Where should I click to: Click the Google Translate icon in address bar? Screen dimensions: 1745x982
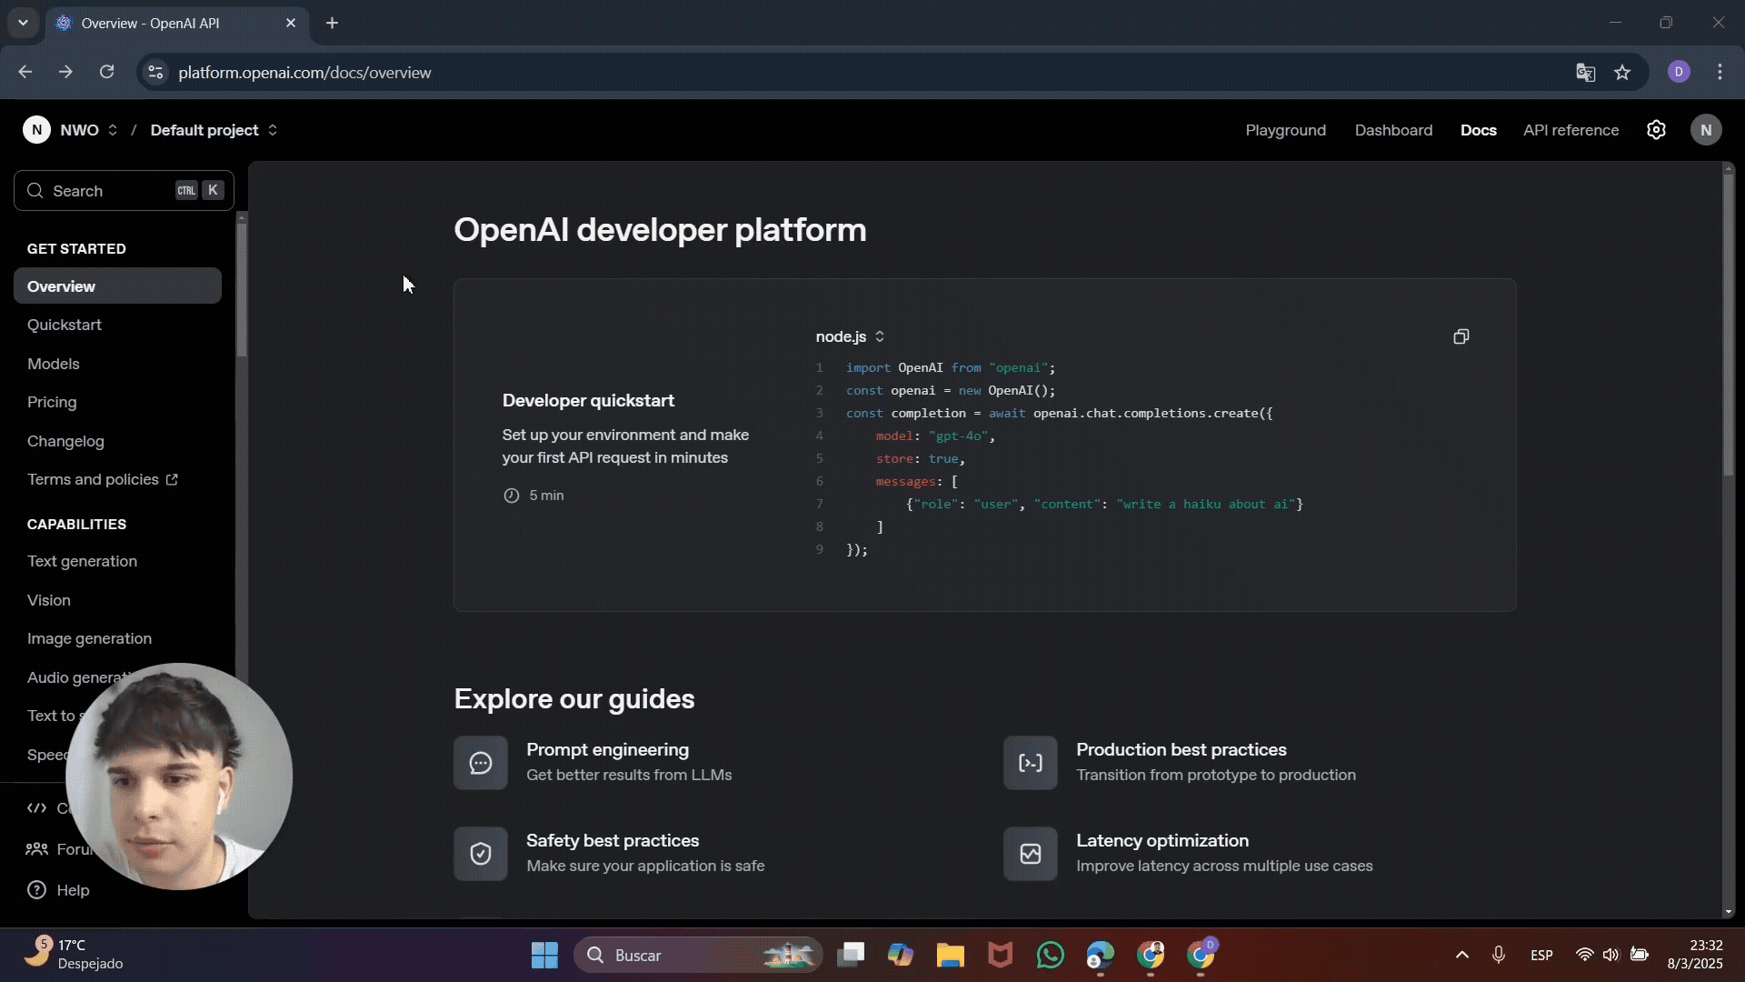(1585, 73)
